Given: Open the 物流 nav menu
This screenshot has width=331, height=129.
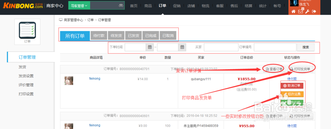Looking at the screenshot, I should click(x=206, y=6).
